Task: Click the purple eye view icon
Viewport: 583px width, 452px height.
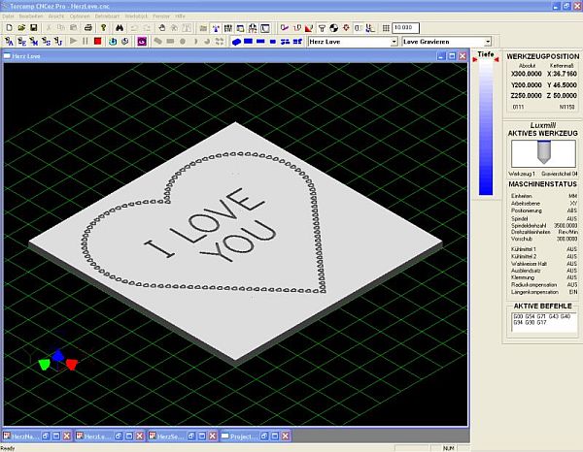Action: (x=142, y=42)
